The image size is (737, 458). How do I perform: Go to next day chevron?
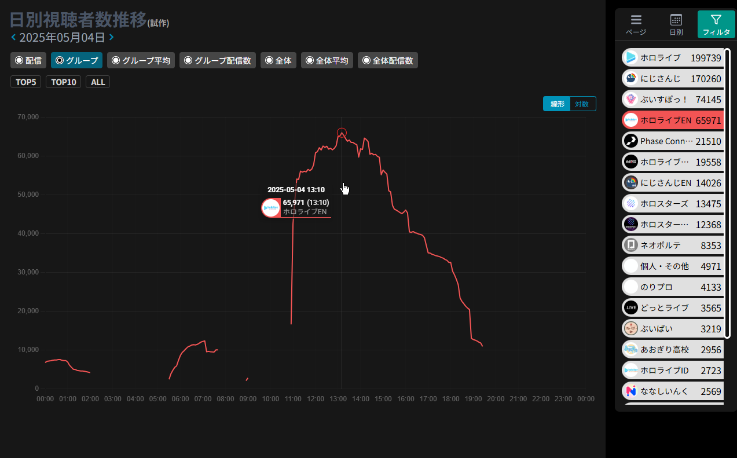[111, 38]
